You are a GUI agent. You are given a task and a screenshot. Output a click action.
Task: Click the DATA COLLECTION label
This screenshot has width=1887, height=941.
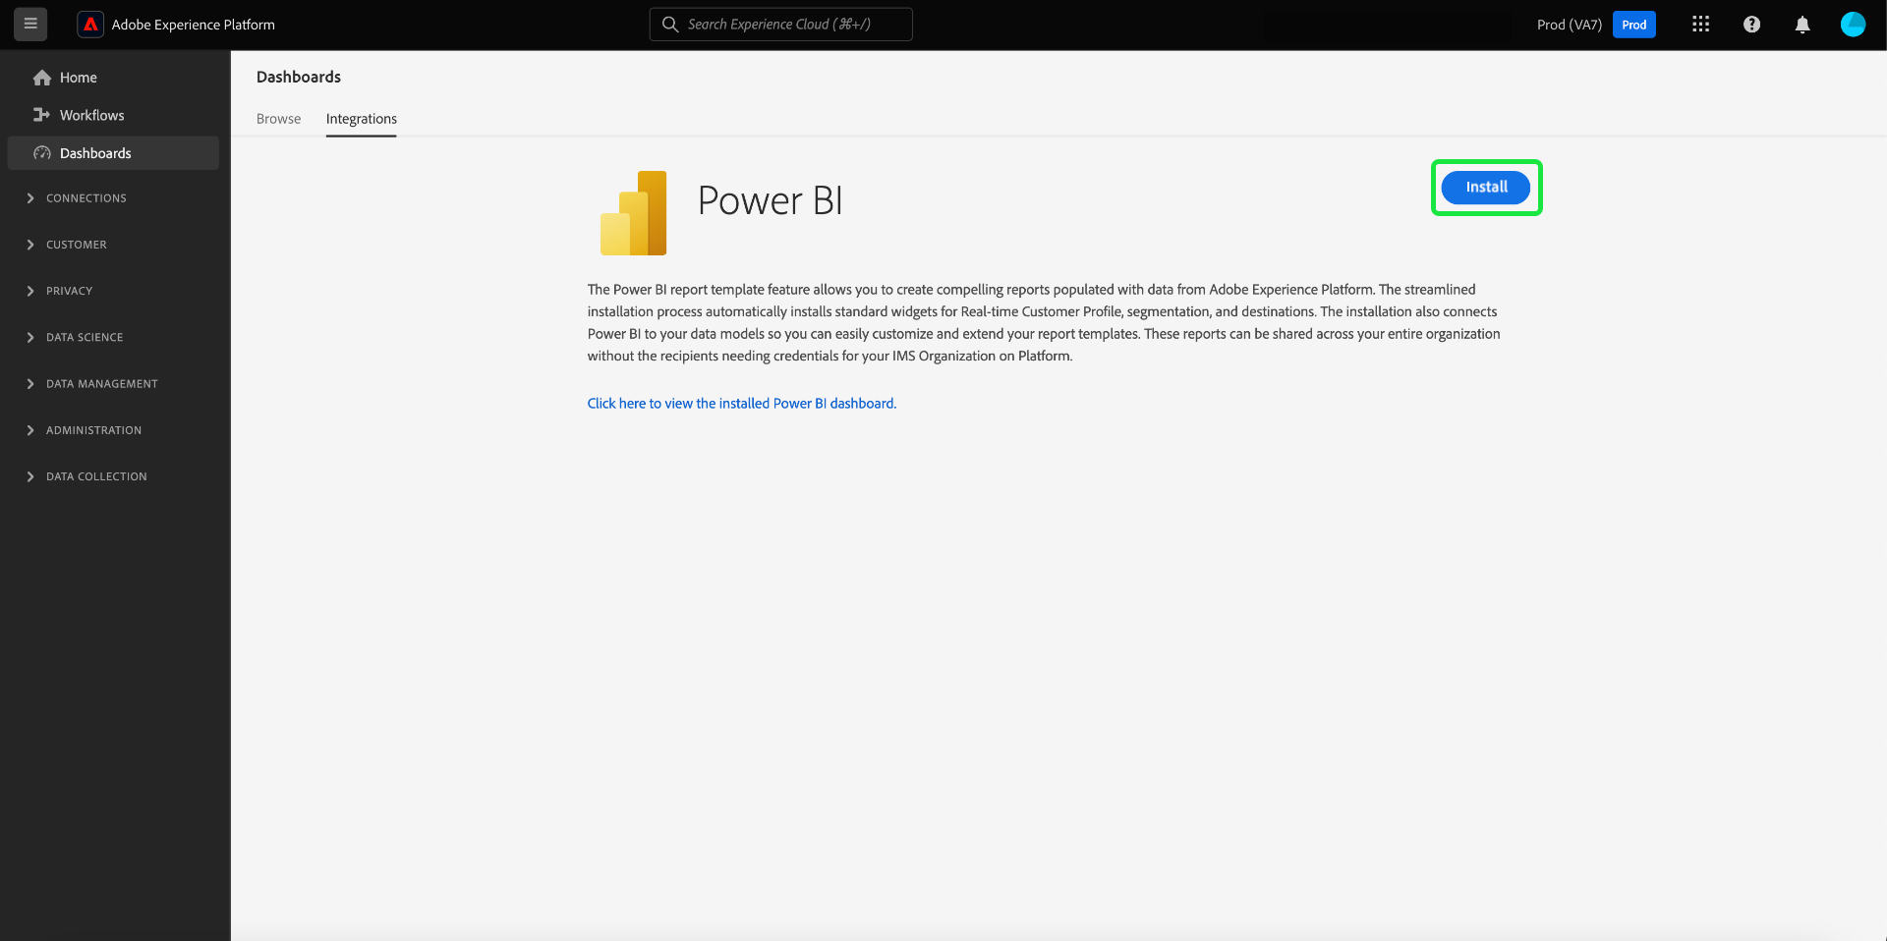[x=97, y=476]
